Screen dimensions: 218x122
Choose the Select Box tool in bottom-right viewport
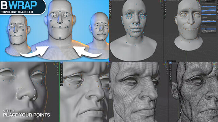170,63
